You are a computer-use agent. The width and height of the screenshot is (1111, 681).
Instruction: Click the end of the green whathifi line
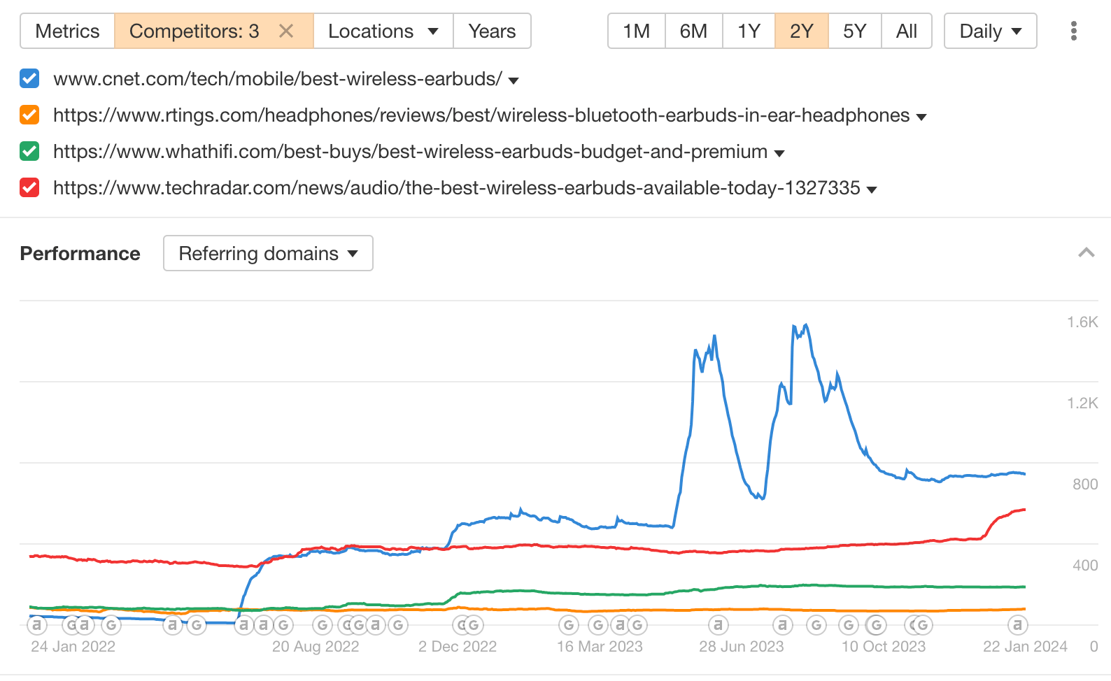tap(1024, 587)
